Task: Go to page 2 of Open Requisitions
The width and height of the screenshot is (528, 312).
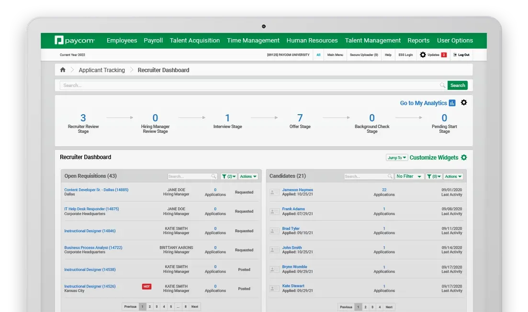Action: click(x=149, y=307)
